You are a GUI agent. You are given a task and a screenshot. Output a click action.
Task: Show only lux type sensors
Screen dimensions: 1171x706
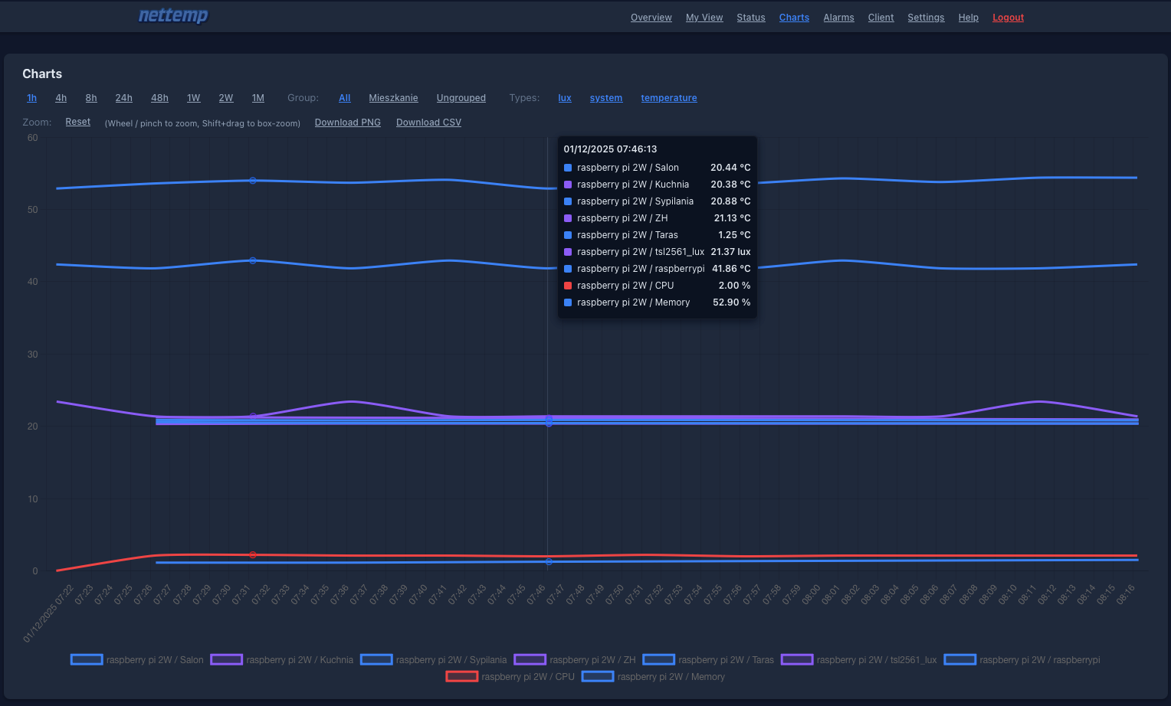(x=565, y=97)
